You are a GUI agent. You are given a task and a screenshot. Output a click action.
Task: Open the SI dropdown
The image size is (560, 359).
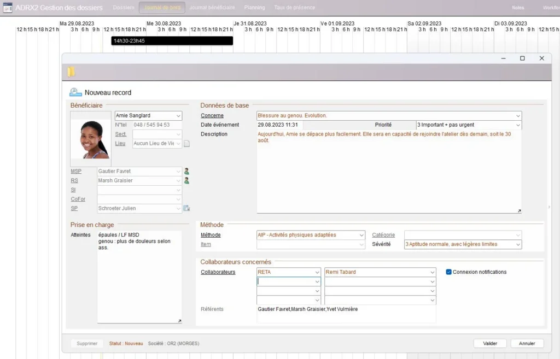click(178, 190)
